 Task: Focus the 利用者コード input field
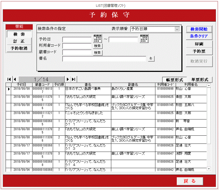[x=77, y=46]
